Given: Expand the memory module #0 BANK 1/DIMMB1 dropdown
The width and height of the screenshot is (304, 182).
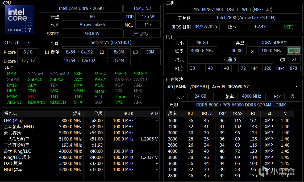Looking at the screenshot, I should [x=233, y=87].
